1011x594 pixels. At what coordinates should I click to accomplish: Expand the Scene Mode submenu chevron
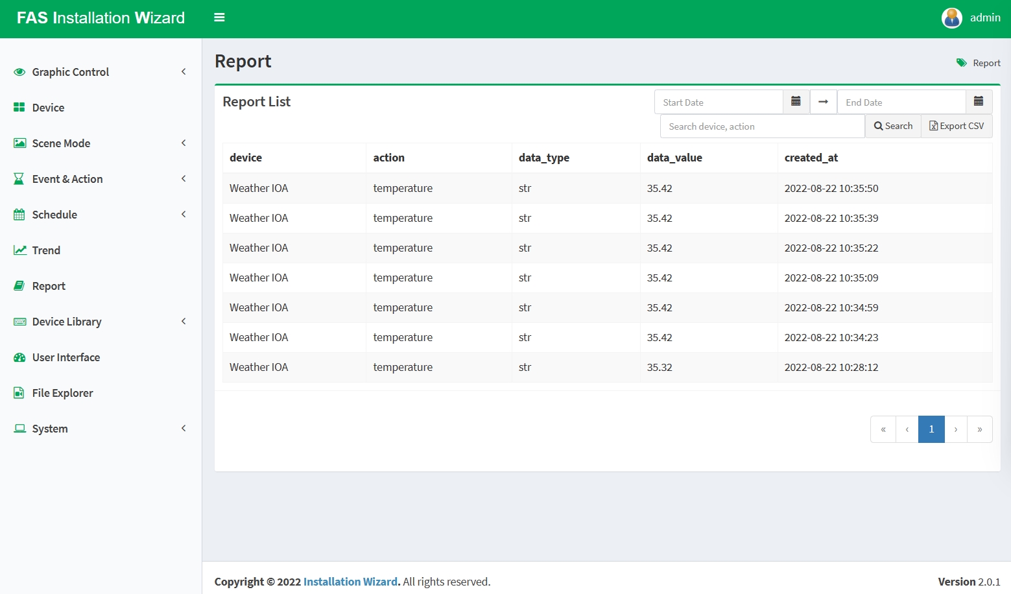coord(184,143)
